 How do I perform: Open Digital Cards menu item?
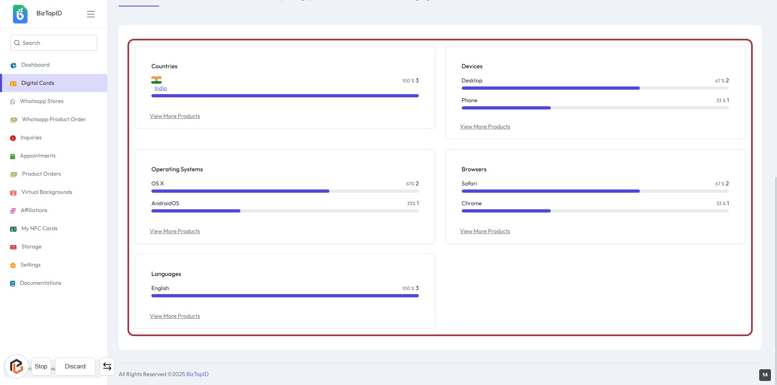pyautogui.click(x=38, y=83)
